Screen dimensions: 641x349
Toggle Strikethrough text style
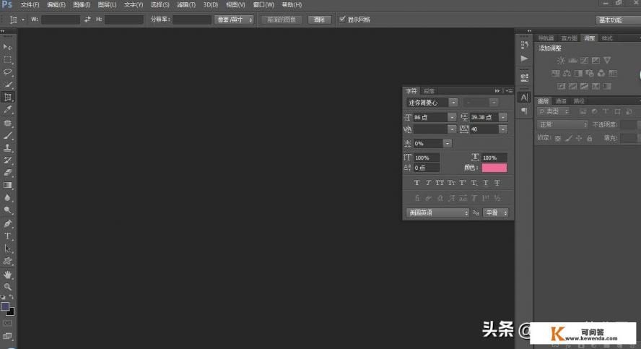click(x=497, y=183)
